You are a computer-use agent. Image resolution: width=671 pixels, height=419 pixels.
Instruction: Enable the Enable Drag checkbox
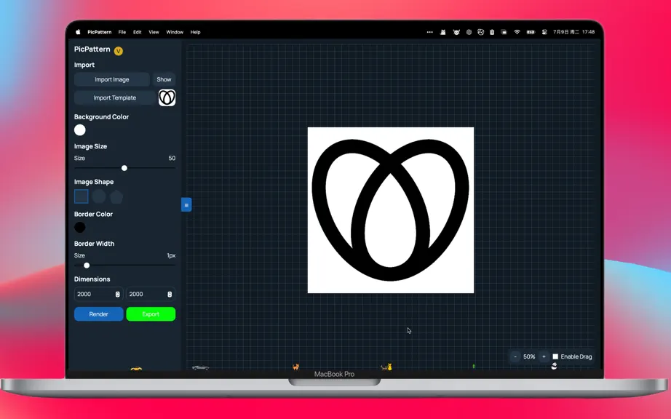tap(555, 356)
